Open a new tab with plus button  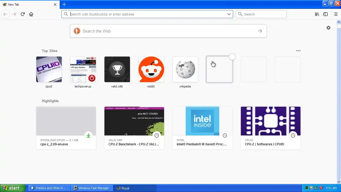coord(64,4)
